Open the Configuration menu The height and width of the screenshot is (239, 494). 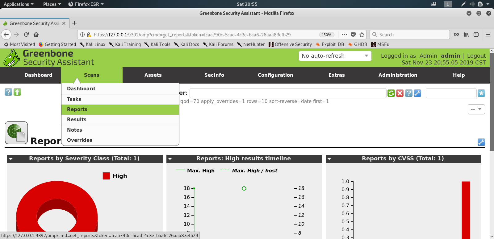pos(275,75)
